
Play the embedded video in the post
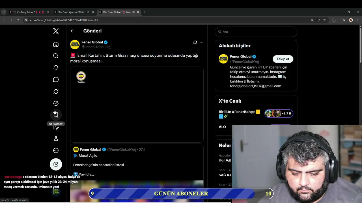click(137, 105)
